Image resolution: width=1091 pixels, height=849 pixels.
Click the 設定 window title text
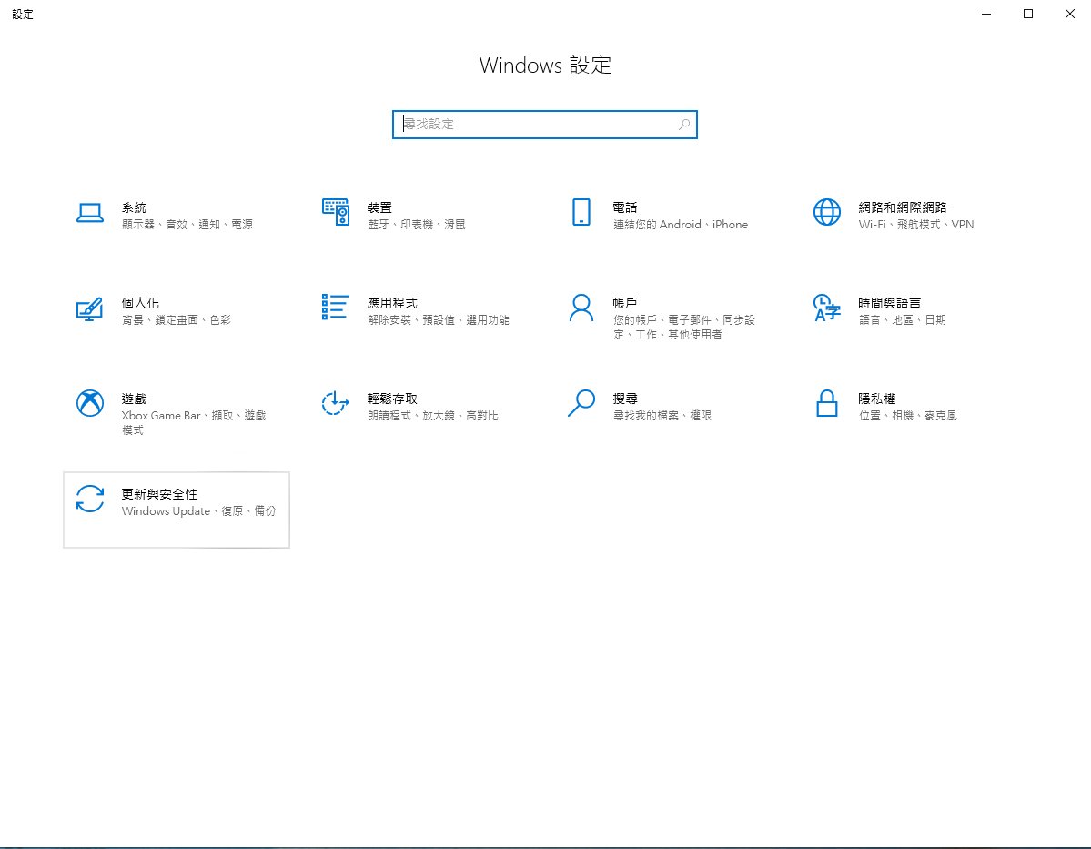pyautogui.click(x=23, y=14)
